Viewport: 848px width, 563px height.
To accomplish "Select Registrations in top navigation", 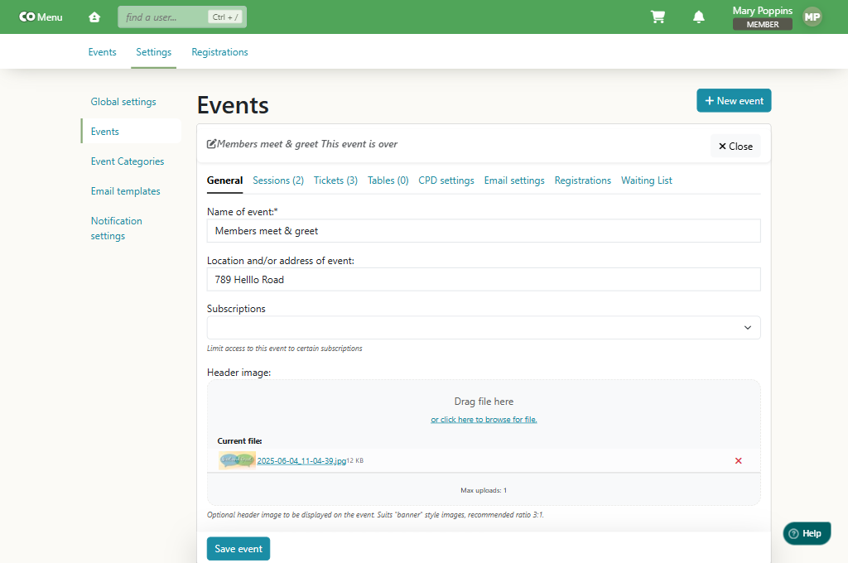I will [219, 52].
